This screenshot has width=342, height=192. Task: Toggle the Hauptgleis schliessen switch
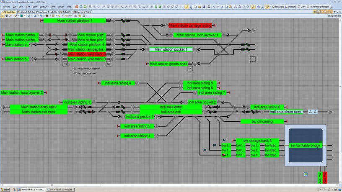tap(75, 73)
